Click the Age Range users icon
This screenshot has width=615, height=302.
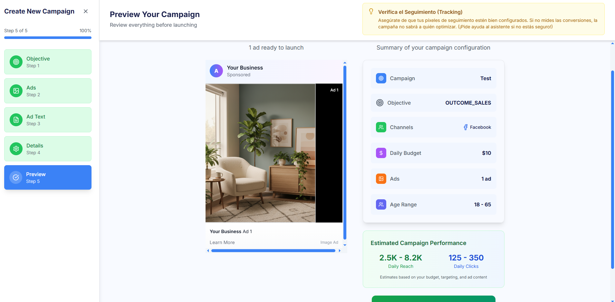point(381,204)
